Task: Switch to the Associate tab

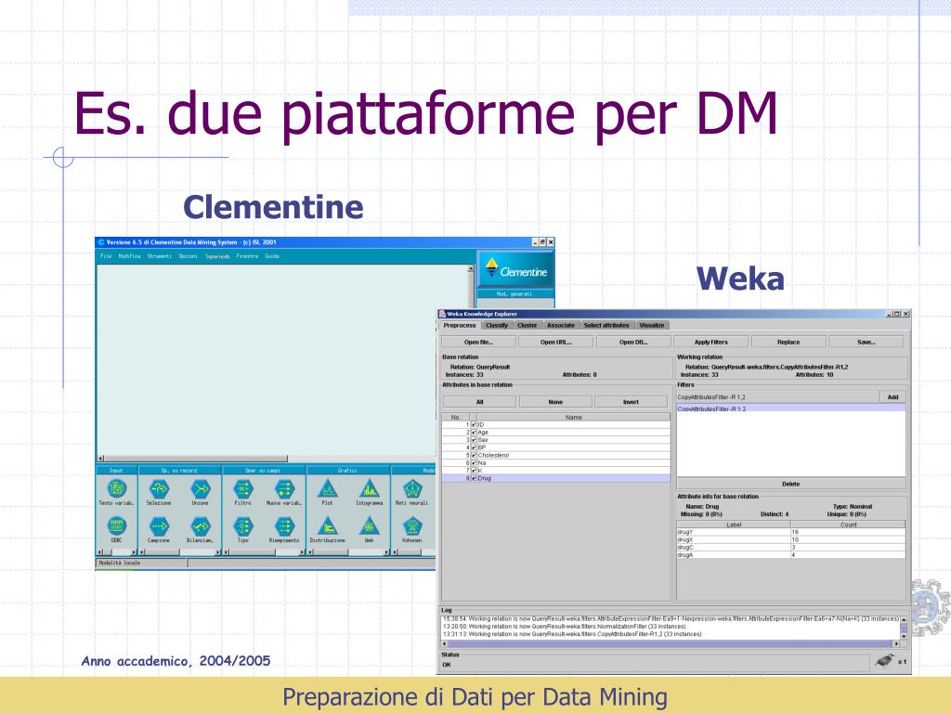Action: click(561, 326)
